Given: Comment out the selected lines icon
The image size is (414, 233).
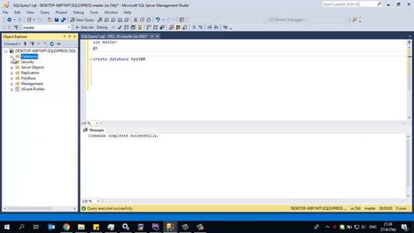Looking at the screenshot, I should point(194,27).
